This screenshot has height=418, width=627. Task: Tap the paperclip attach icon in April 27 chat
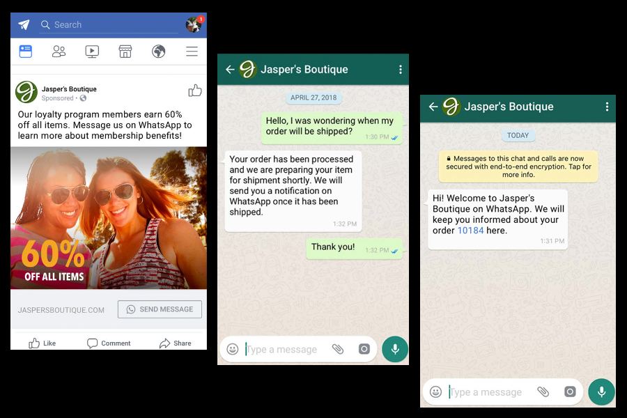338,349
